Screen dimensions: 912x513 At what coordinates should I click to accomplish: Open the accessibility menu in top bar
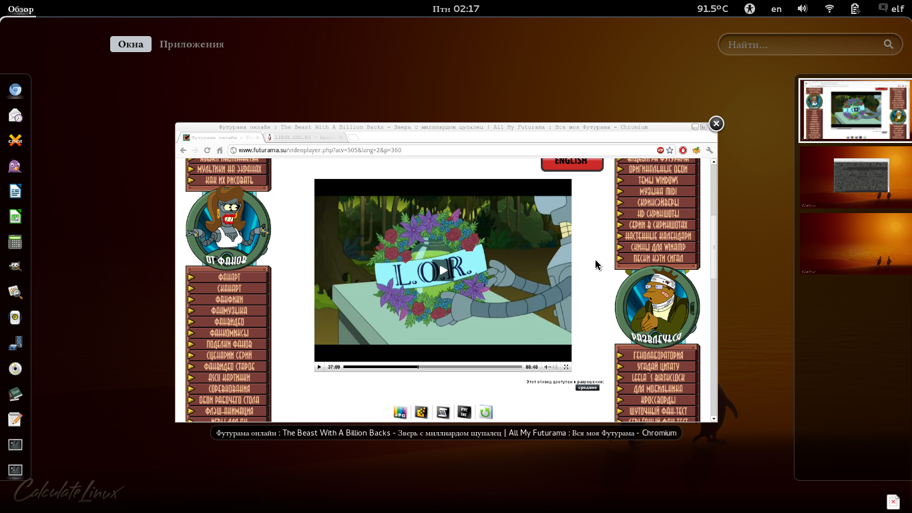coord(750,9)
